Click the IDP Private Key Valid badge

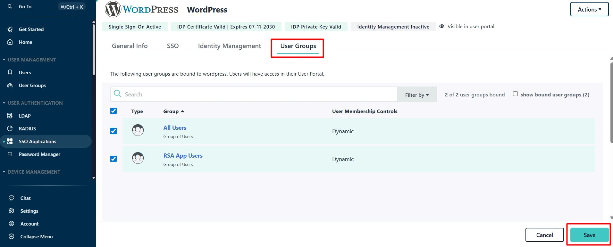click(316, 27)
